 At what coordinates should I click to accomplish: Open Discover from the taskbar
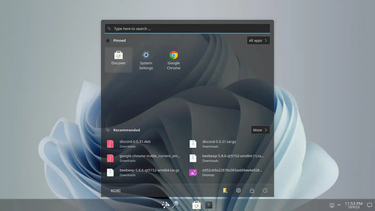196,205
